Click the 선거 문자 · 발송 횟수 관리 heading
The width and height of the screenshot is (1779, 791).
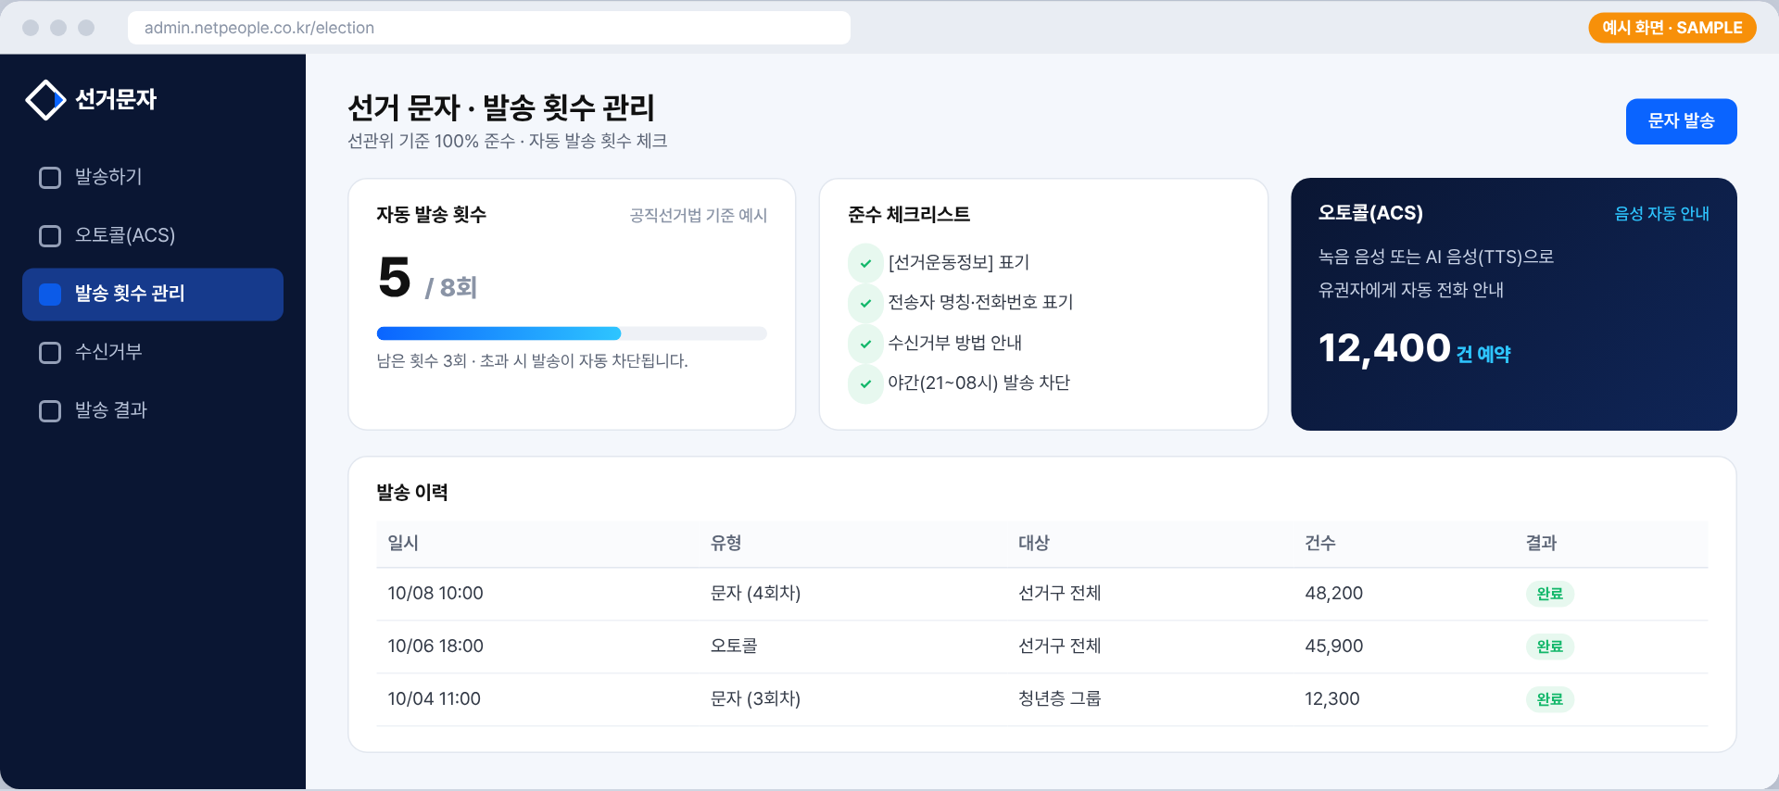(x=501, y=108)
